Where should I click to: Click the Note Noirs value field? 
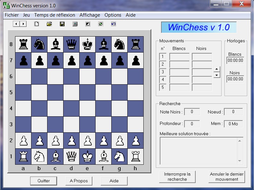coord(192,112)
